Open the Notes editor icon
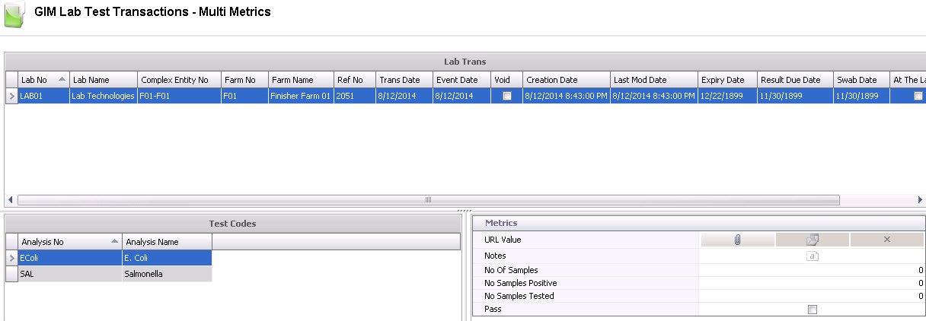The width and height of the screenshot is (926, 321). pos(813,256)
